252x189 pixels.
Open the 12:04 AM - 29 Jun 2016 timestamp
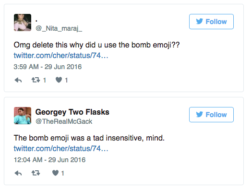click(x=49, y=160)
